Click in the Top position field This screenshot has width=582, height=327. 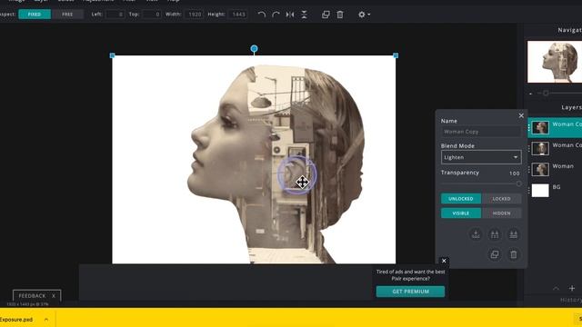coord(152,15)
